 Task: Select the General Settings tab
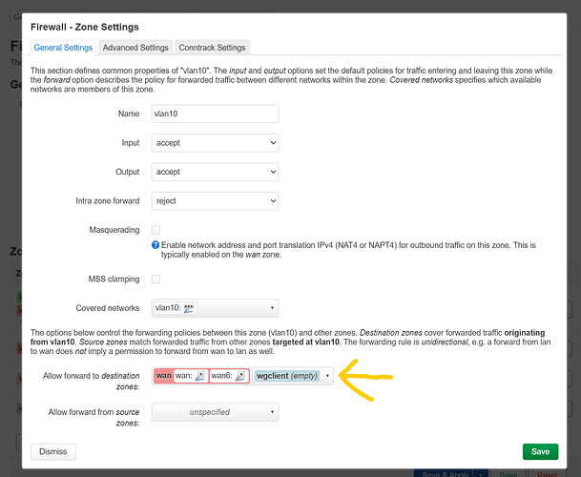[x=63, y=47]
